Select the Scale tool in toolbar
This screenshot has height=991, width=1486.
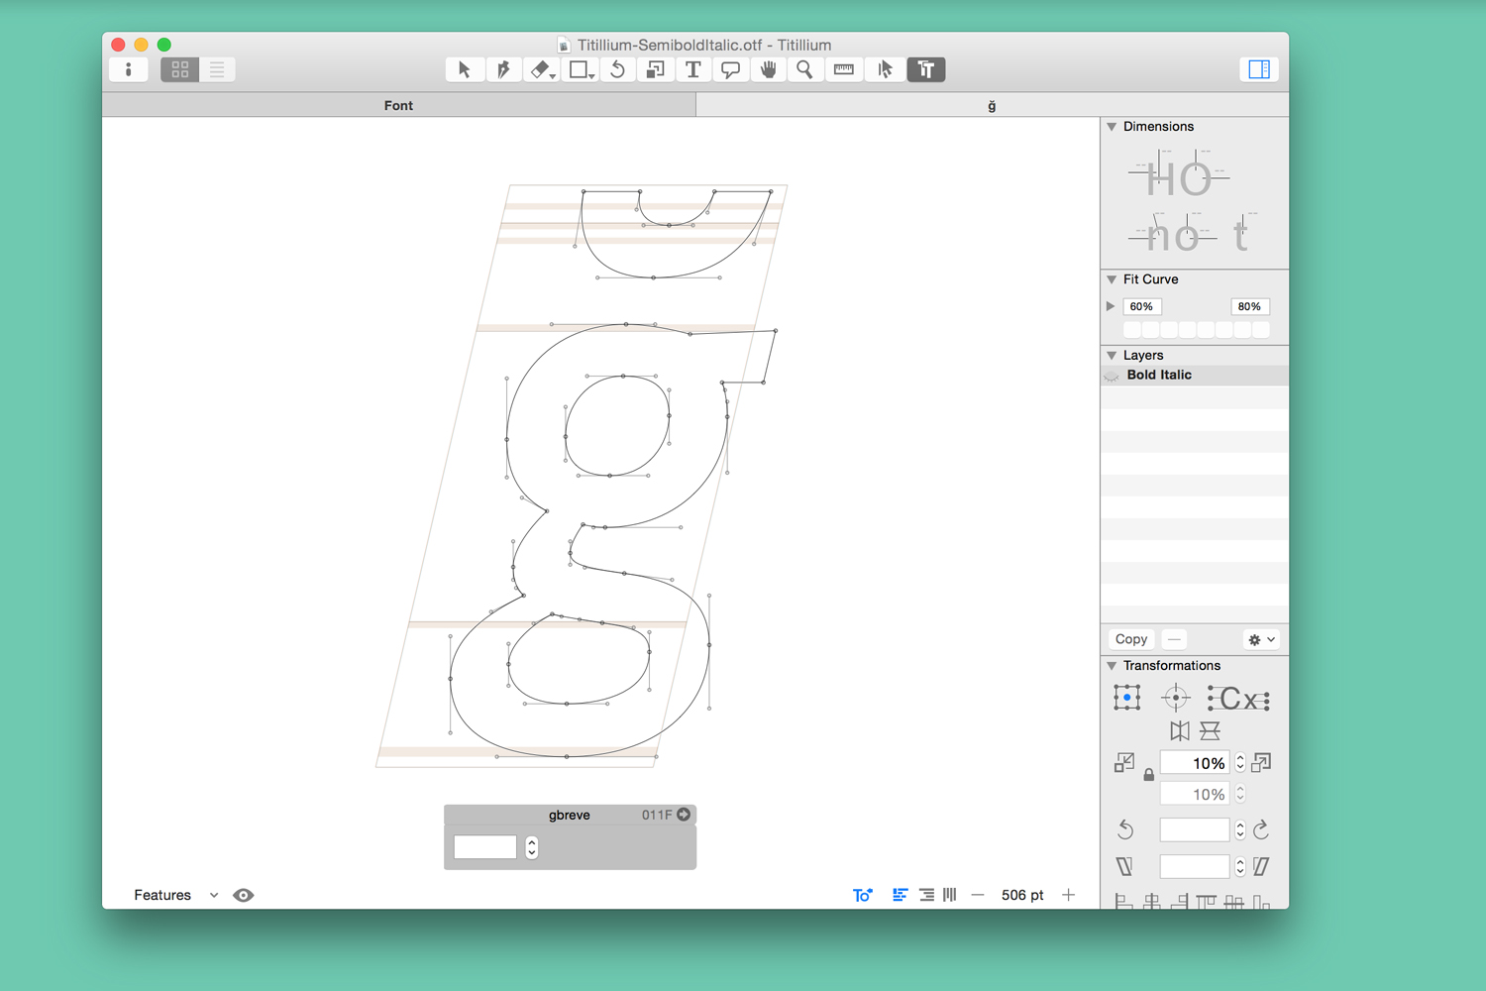655,69
